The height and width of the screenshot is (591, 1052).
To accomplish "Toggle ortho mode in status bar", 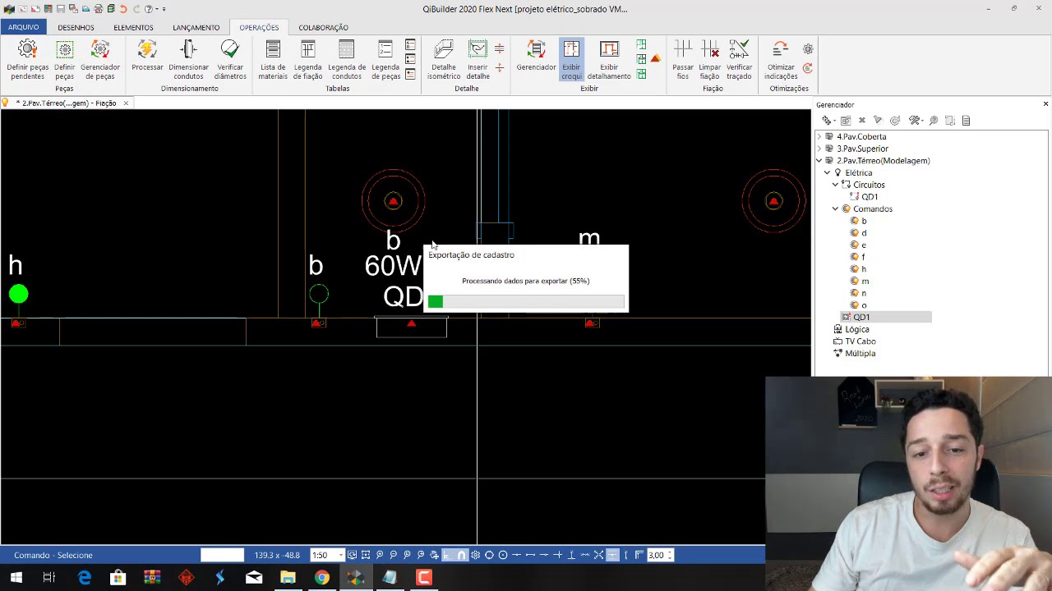I will 447,555.
